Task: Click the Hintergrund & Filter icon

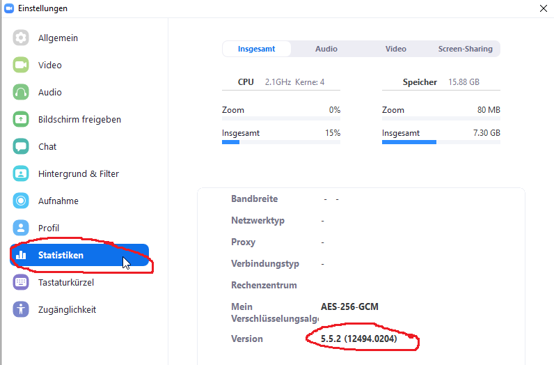Action: click(x=21, y=173)
